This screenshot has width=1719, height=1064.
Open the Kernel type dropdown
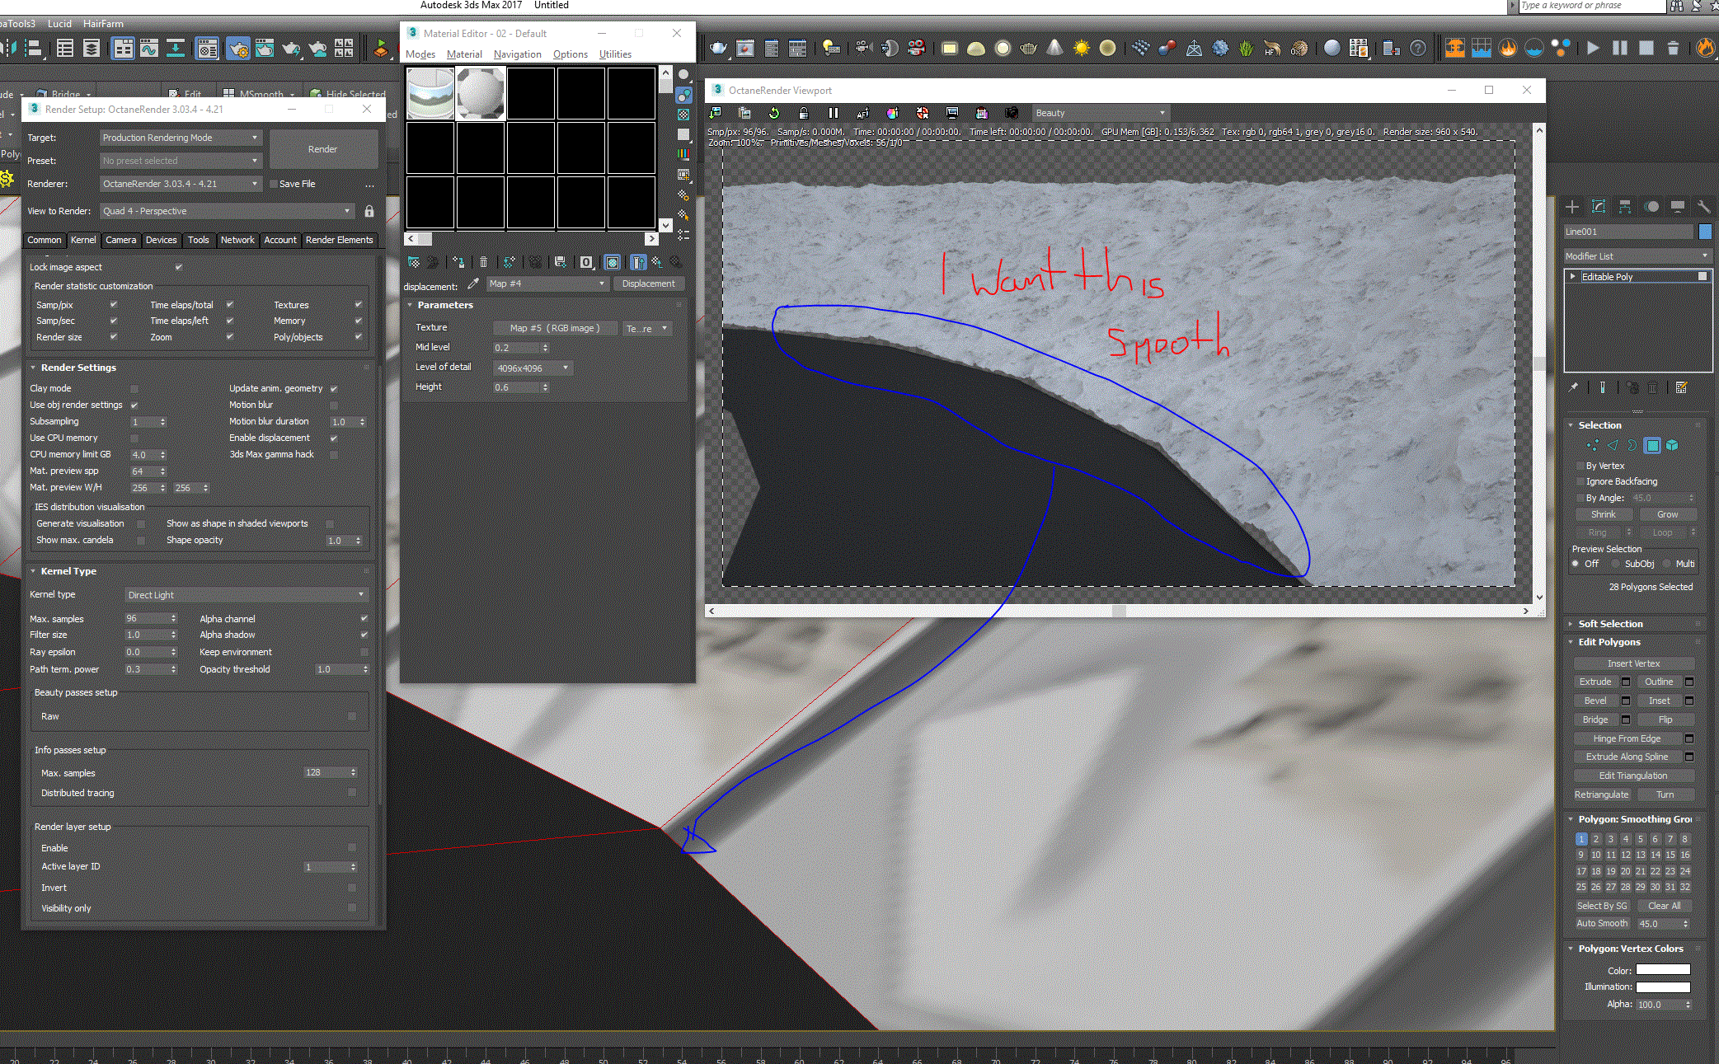tap(245, 595)
